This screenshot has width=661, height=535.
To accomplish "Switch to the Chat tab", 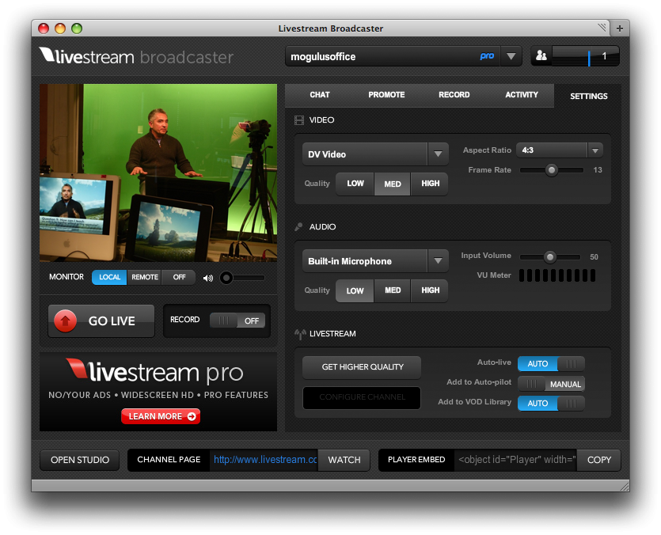I will (x=320, y=95).
